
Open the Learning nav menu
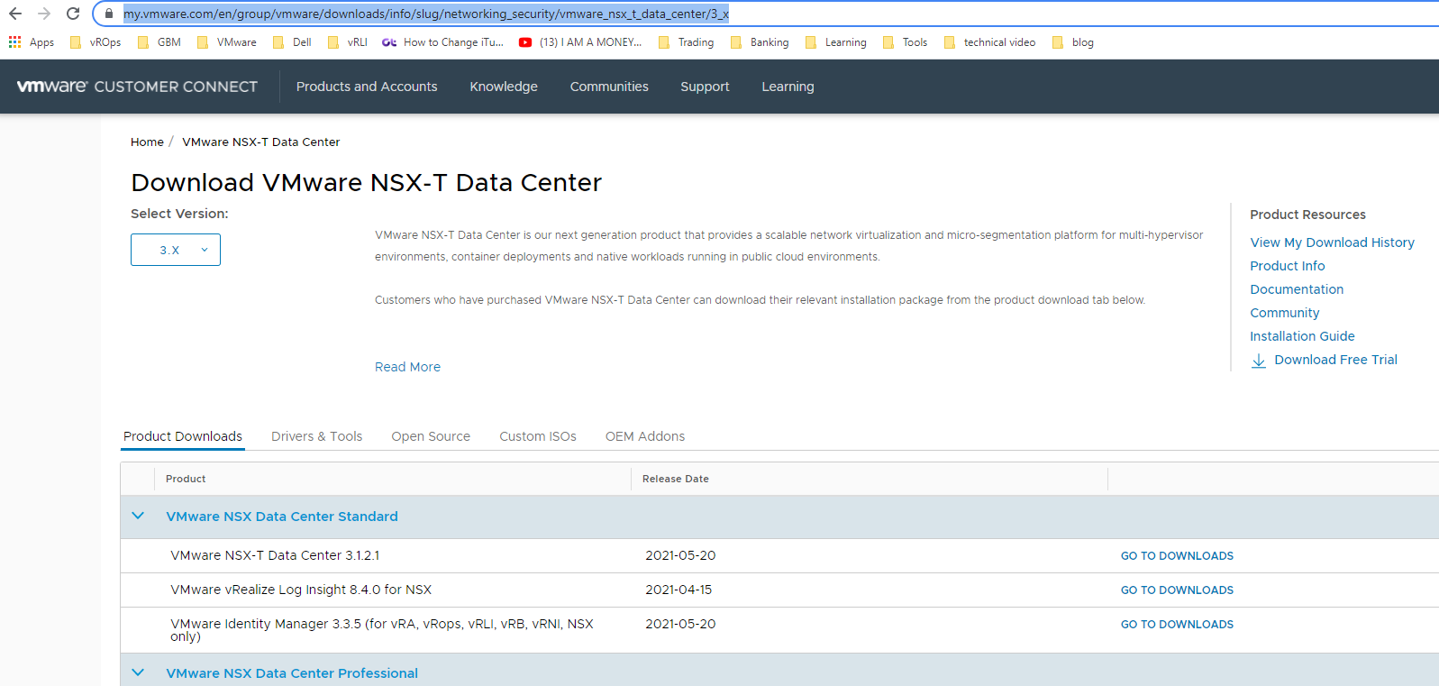[x=788, y=87]
